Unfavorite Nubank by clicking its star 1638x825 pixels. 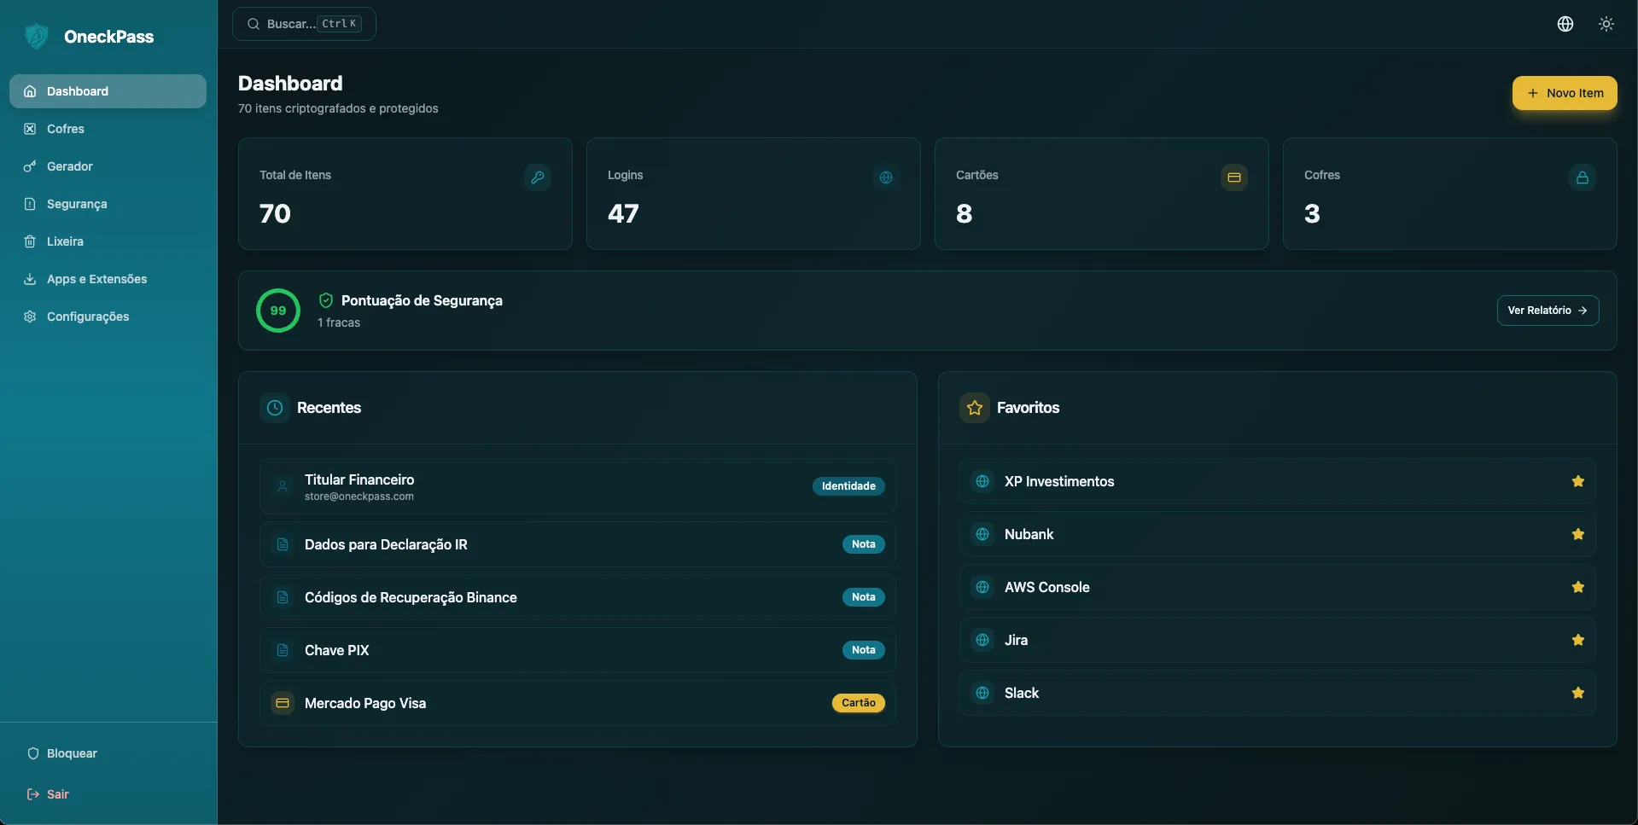click(1577, 533)
